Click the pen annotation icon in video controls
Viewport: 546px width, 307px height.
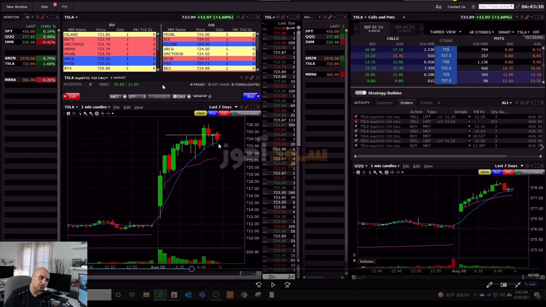pyautogui.click(x=489, y=285)
